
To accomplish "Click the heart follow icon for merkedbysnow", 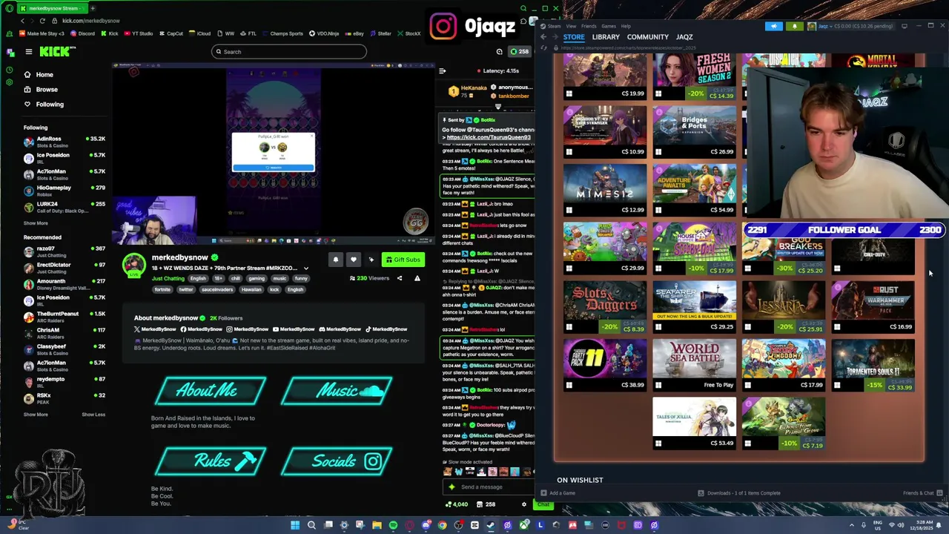I will click(353, 260).
